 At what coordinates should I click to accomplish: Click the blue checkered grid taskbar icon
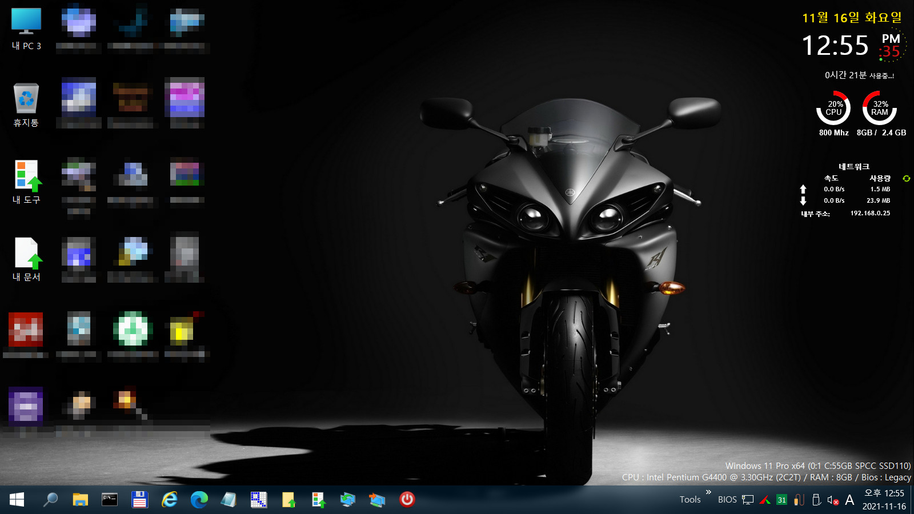tap(258, 500)
